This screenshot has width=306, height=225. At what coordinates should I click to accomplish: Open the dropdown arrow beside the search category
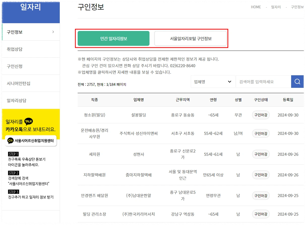coord(229,82)
